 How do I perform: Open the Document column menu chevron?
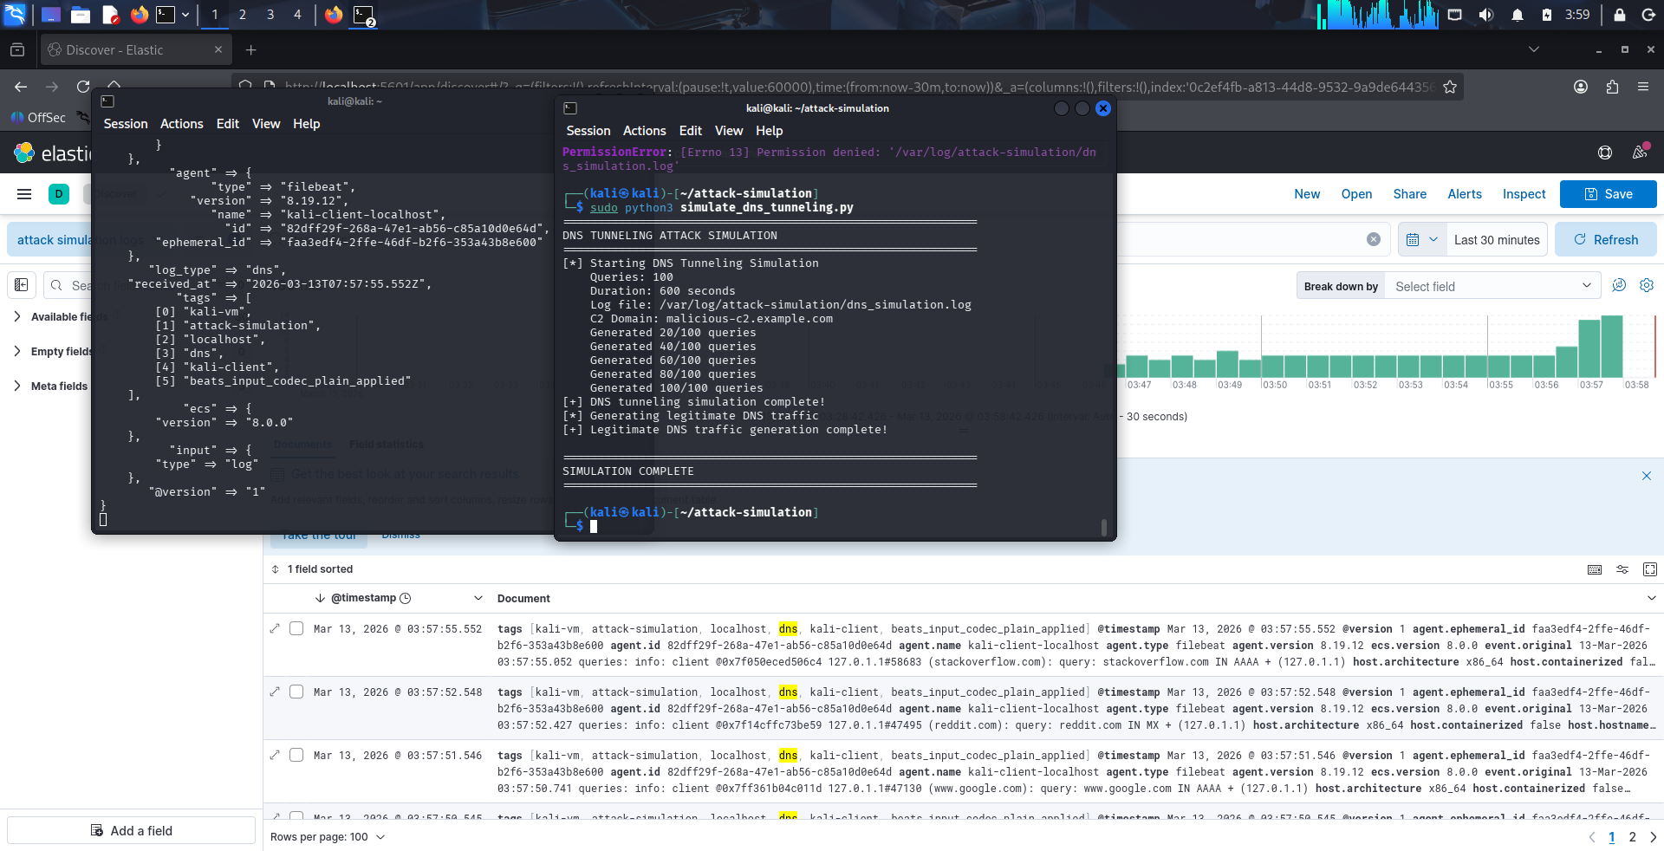(x=1651, y=598)
